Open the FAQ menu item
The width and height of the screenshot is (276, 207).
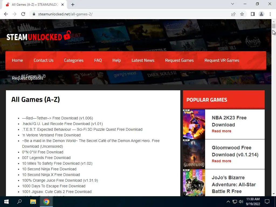pos(98,60)
